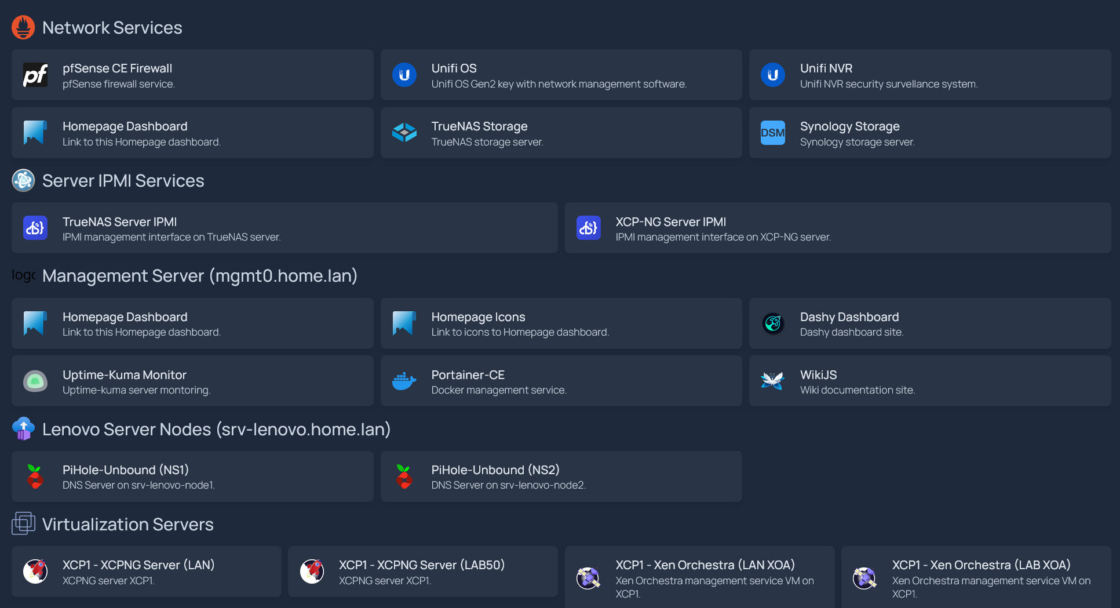Collapse Lenovo Server Nodes group heading
Viewport: 1120px width, 608px height.
coord(216,429)
